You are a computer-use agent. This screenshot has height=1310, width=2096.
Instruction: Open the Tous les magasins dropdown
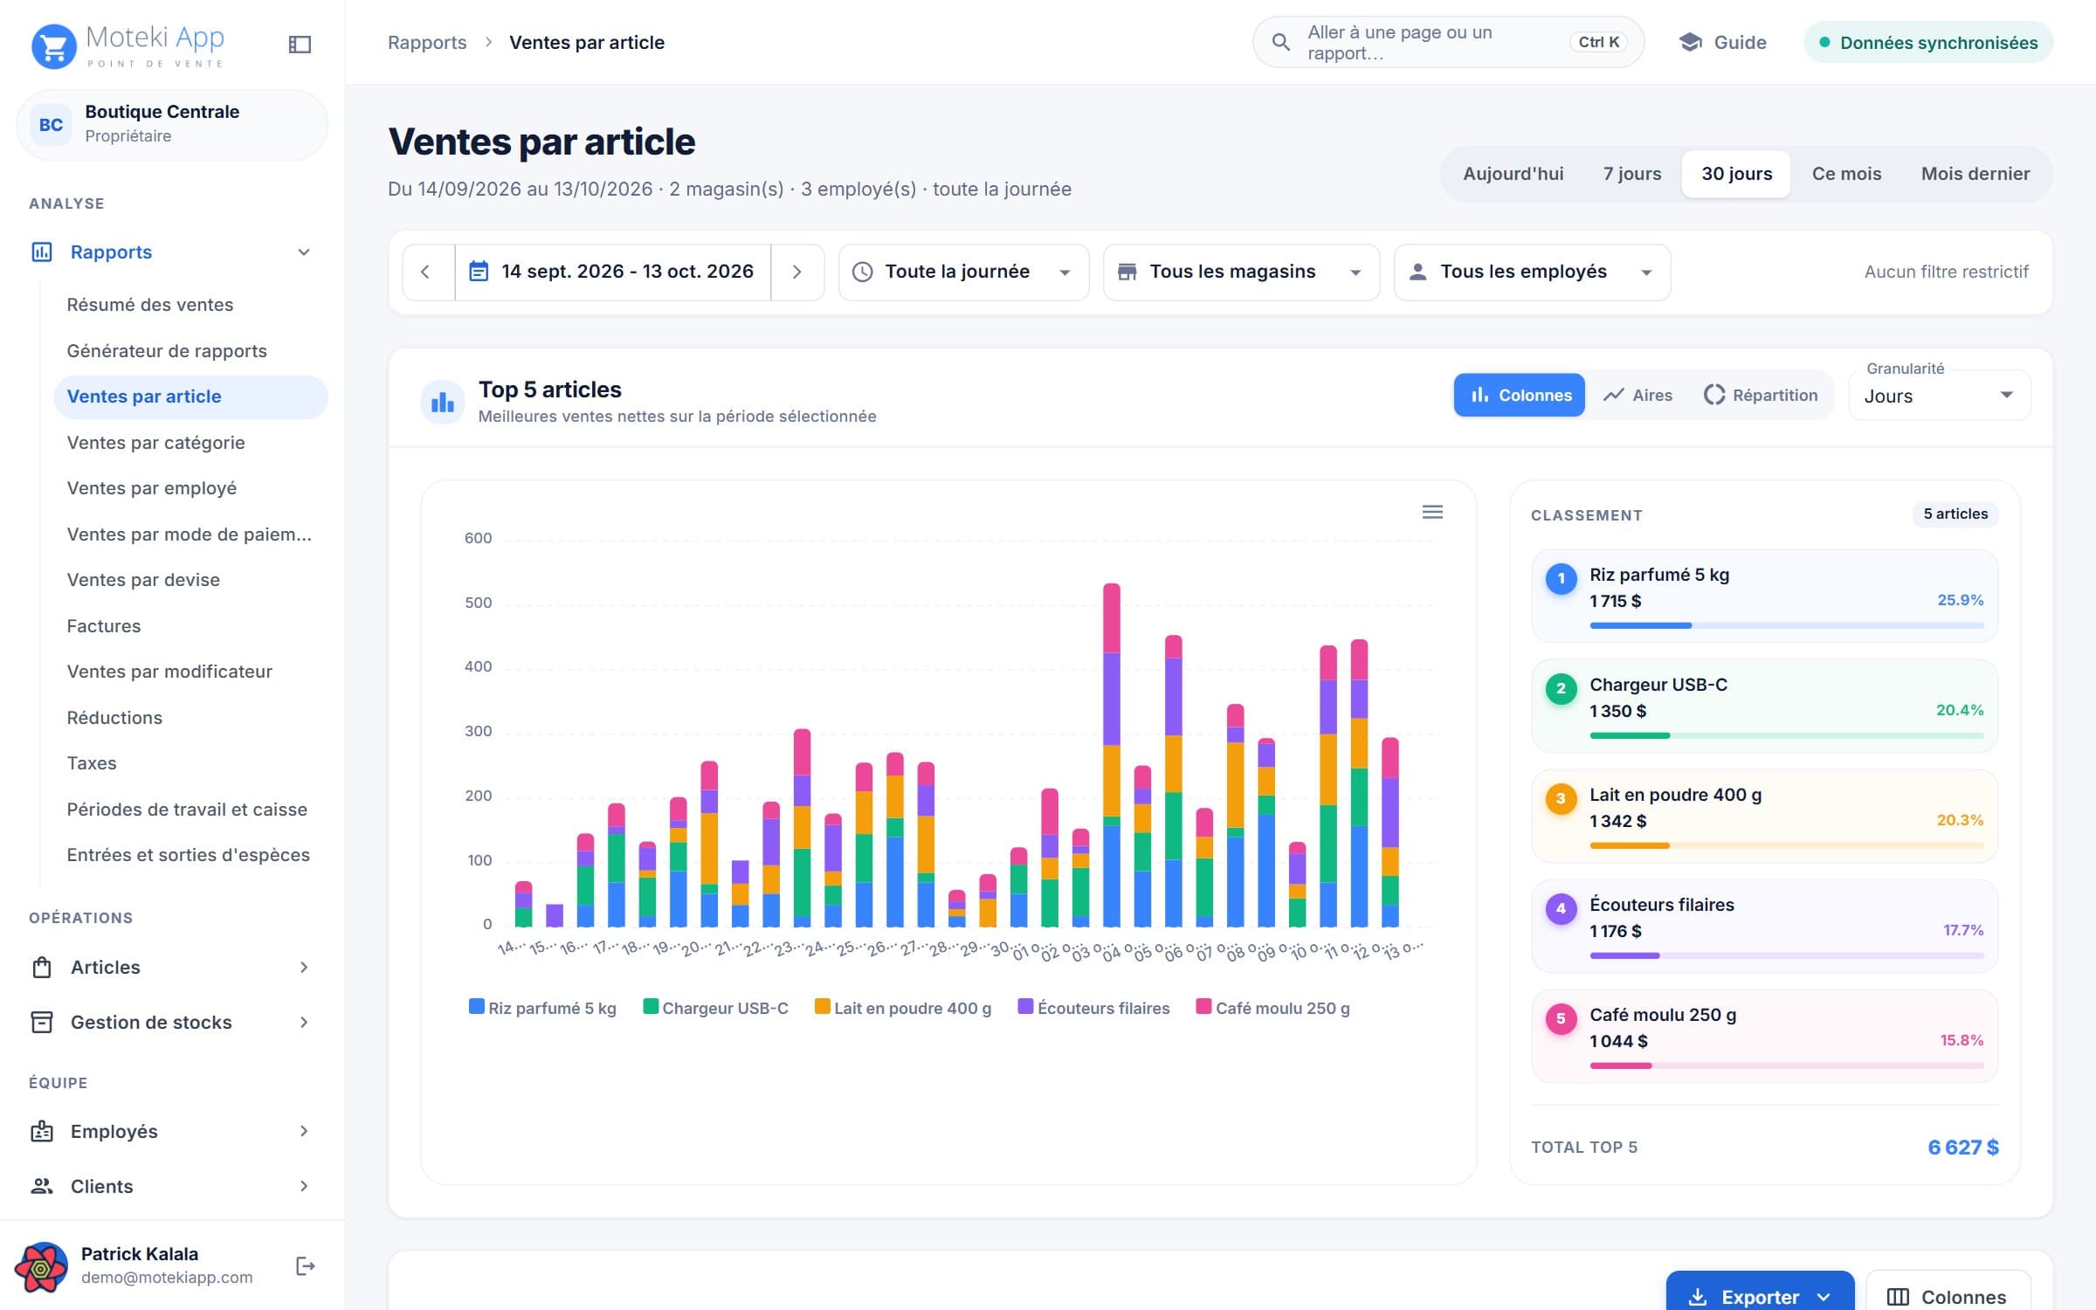pyautogui.click(x=1241, y=272)
